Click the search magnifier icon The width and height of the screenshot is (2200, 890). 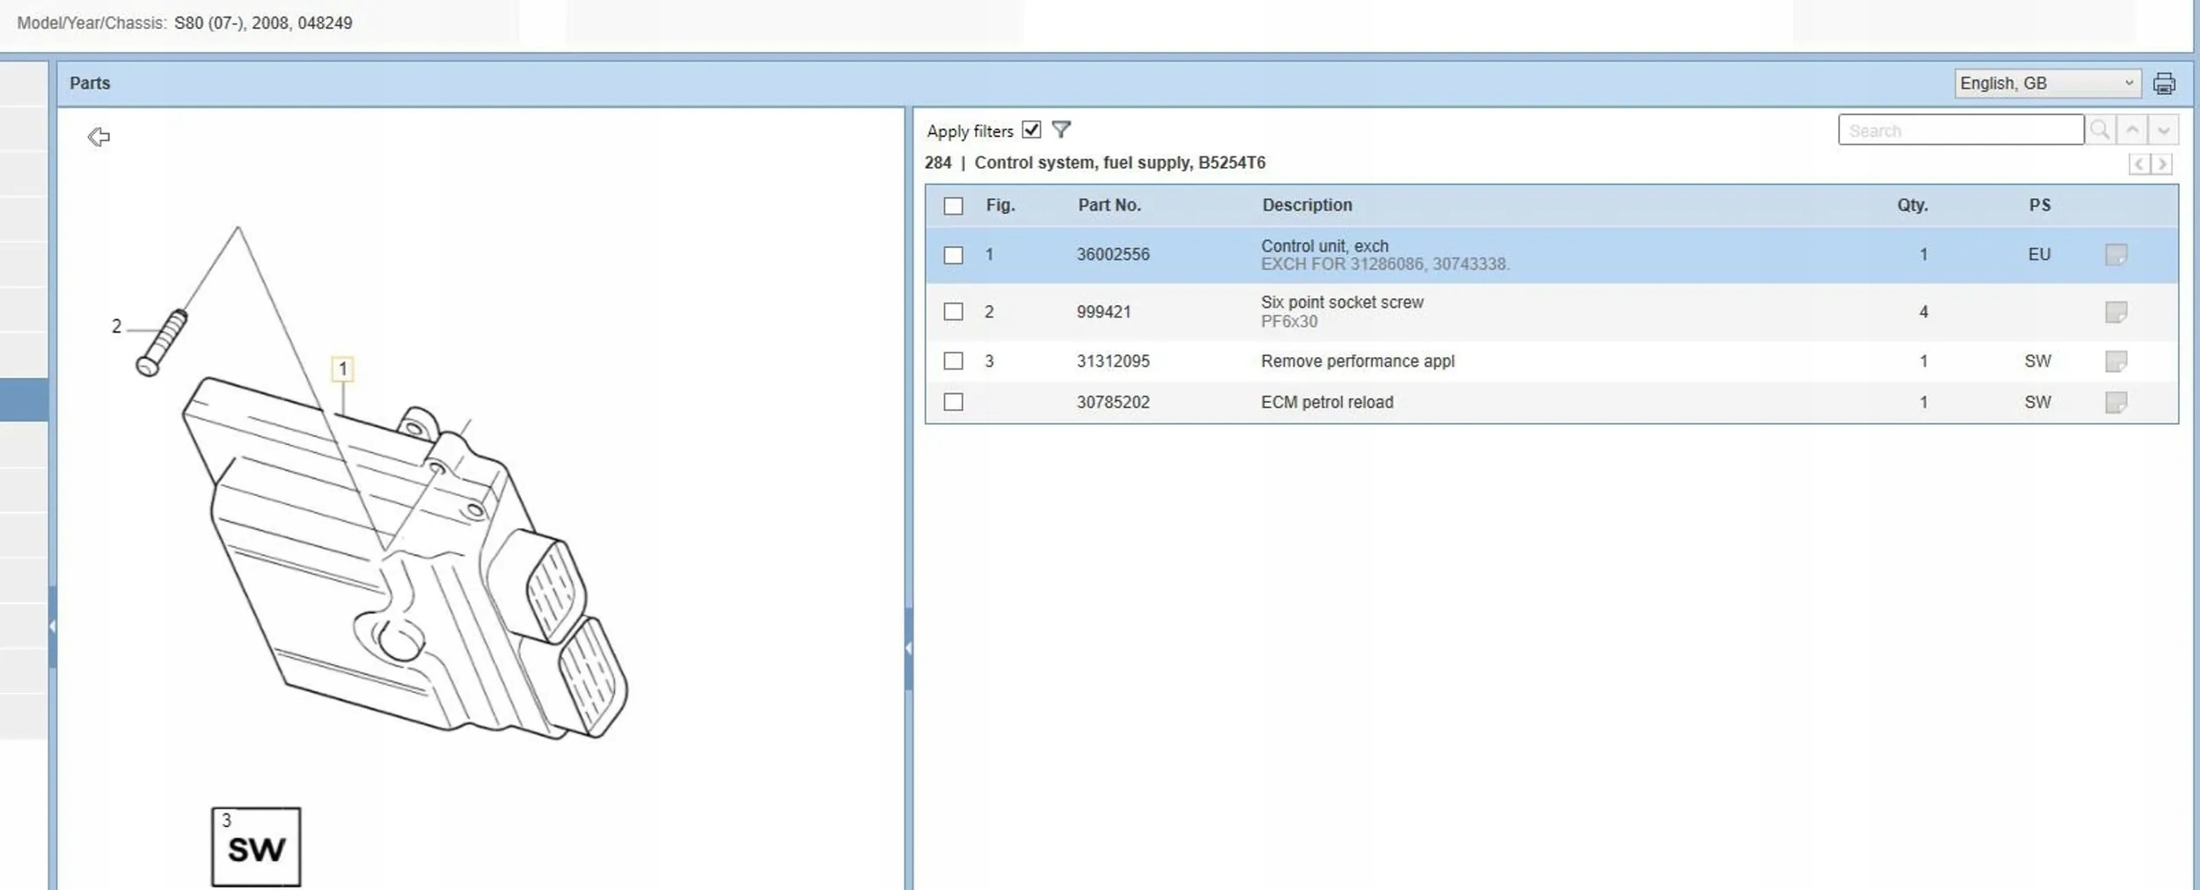pyautogui.click(x=2100, y=130)
